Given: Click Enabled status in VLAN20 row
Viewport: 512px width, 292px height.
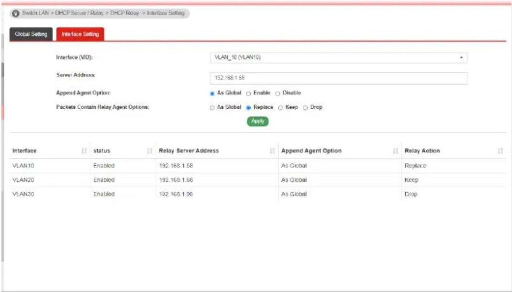Looking at the screenshot, I should (104, 180).
